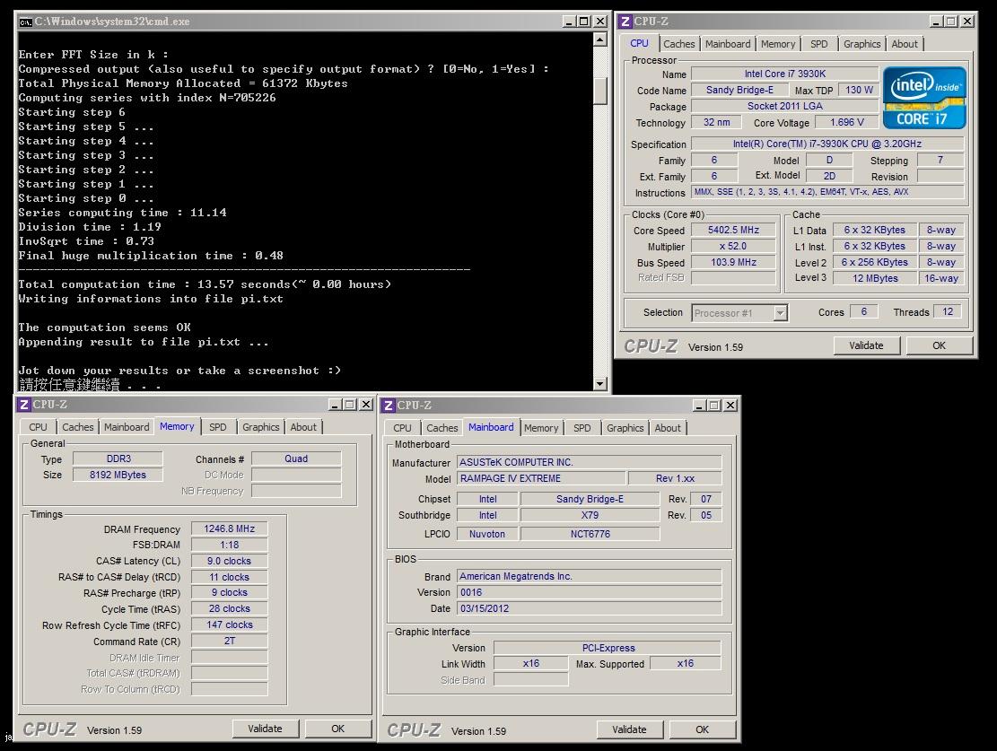Click the empty NB Frequency field

[295, 491]
